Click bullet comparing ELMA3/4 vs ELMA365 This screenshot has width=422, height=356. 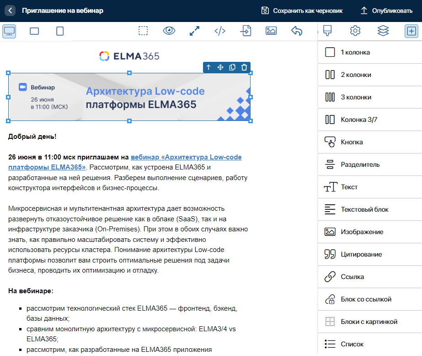(131, 334)
